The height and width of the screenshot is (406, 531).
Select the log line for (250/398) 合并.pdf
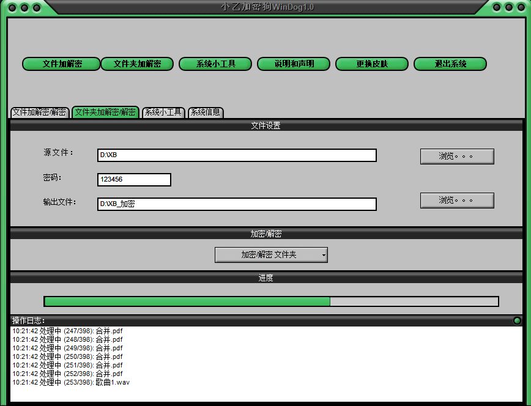click(x=67, y=356)
